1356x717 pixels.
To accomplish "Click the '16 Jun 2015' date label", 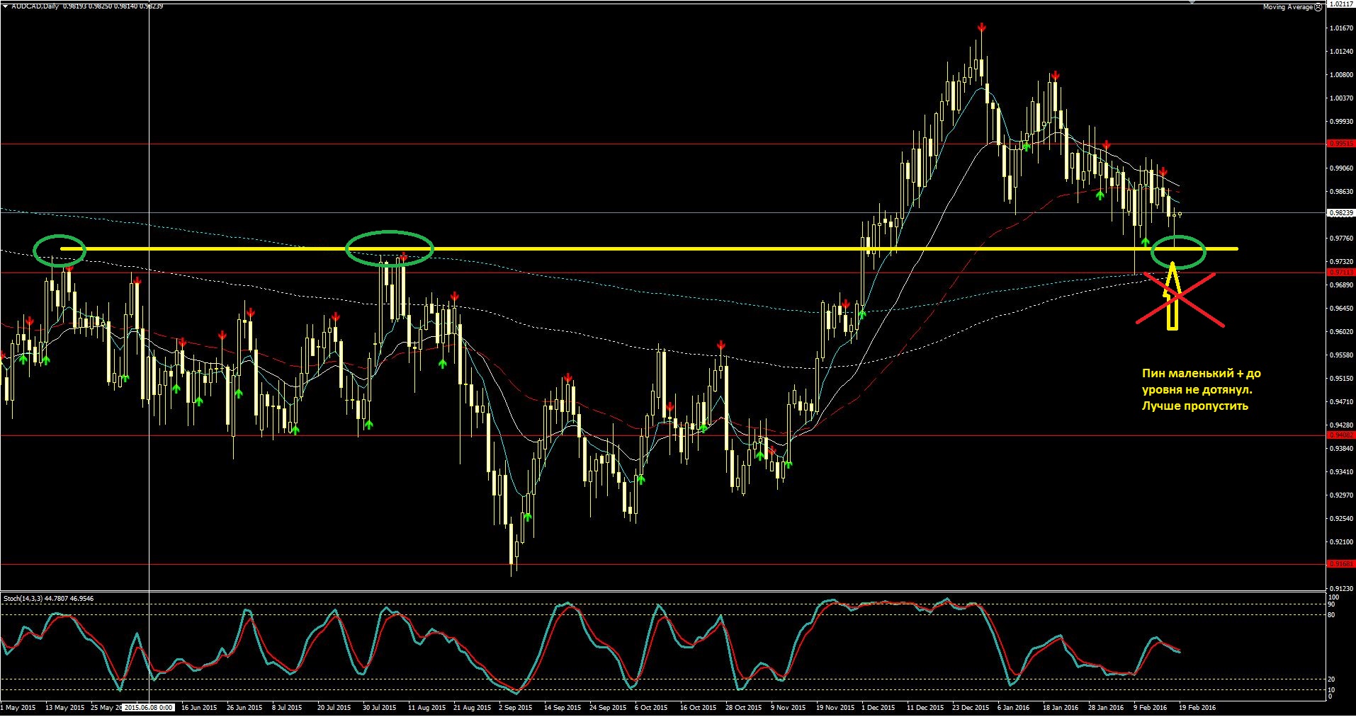I will [200, 707].
